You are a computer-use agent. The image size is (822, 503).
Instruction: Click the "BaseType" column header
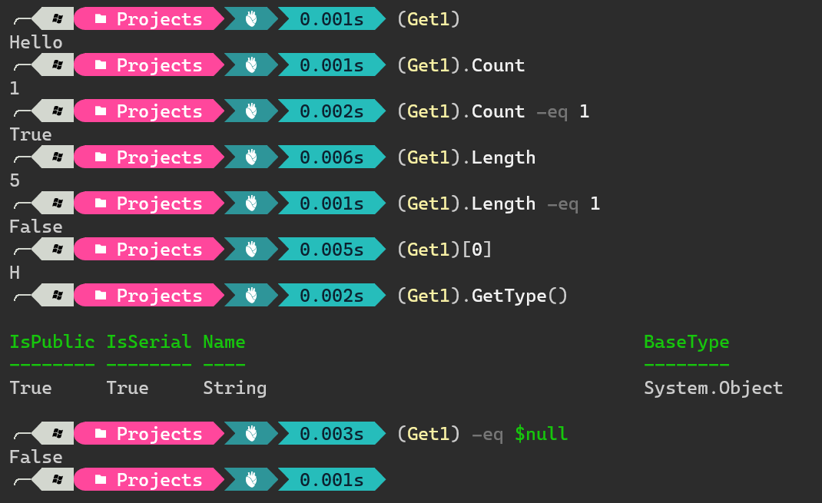(687, 342)
